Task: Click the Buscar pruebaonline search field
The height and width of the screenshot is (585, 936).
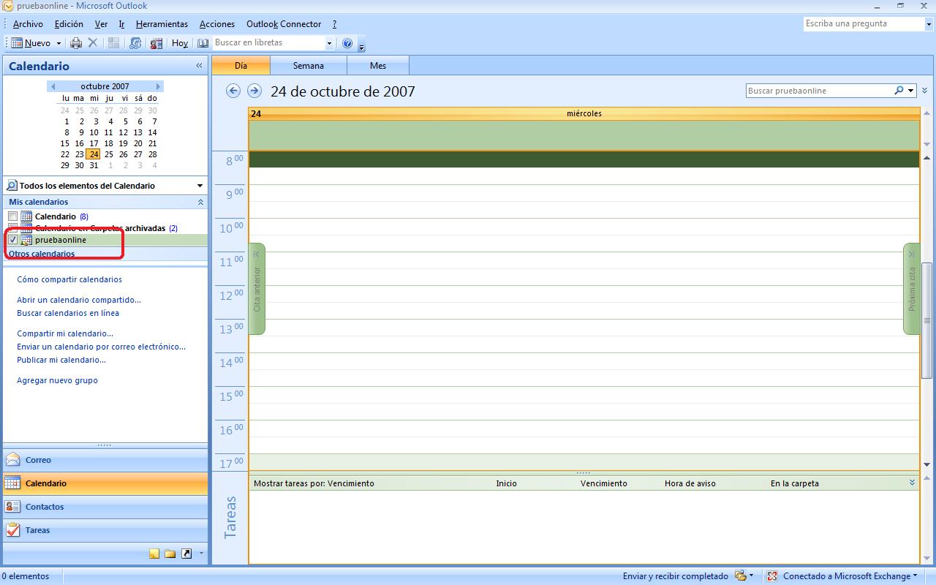Action: (x=818, y=91)
